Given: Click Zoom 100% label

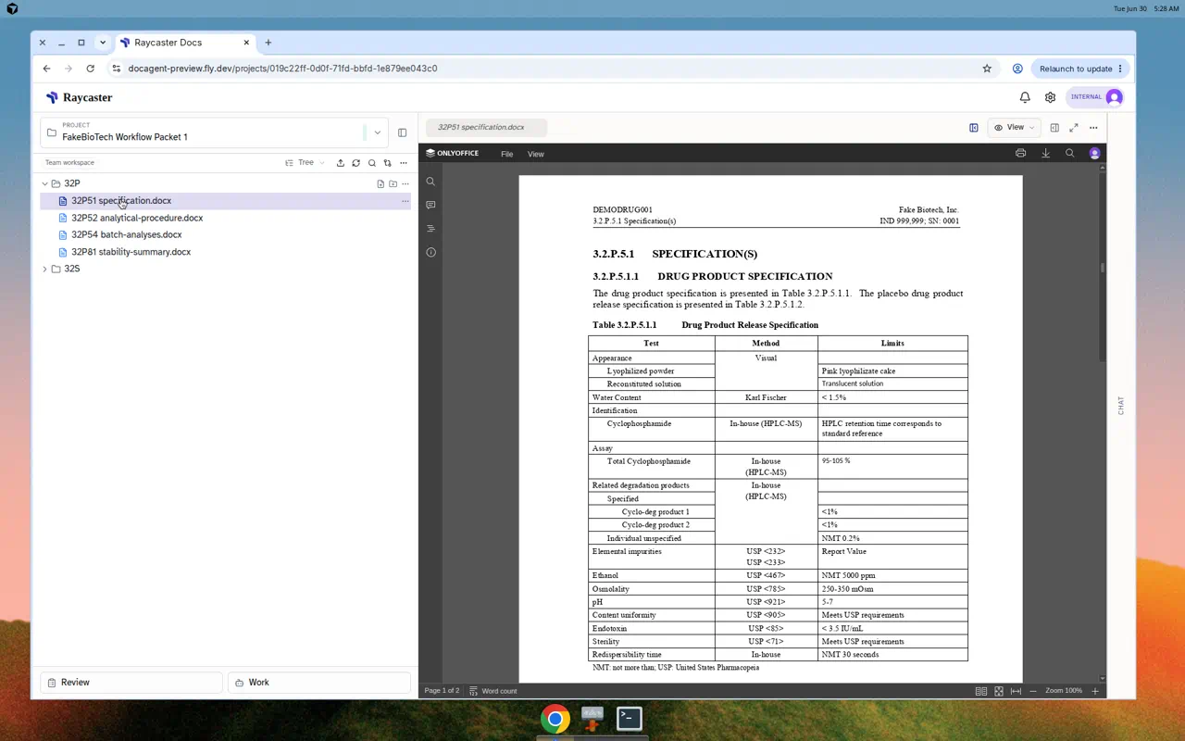Looking at the screenshot, I should pyautogui.click(x=1064, y=691).
